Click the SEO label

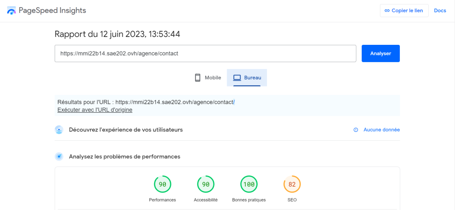pos(292,200)
